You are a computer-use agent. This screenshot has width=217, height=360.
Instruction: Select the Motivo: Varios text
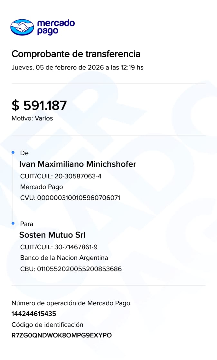[x=32, y=118]
